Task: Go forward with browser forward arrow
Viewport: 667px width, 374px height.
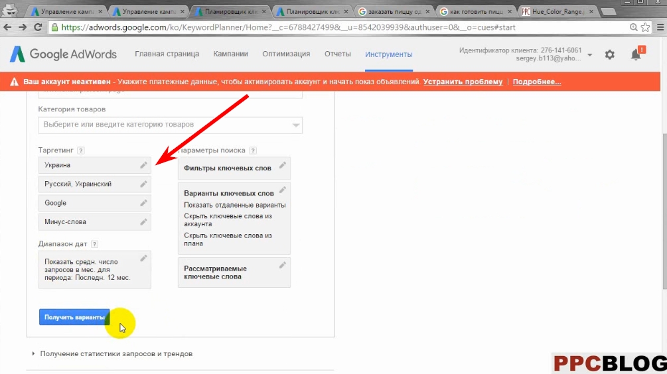Action: pyautogui.click(x=23, y=27)
